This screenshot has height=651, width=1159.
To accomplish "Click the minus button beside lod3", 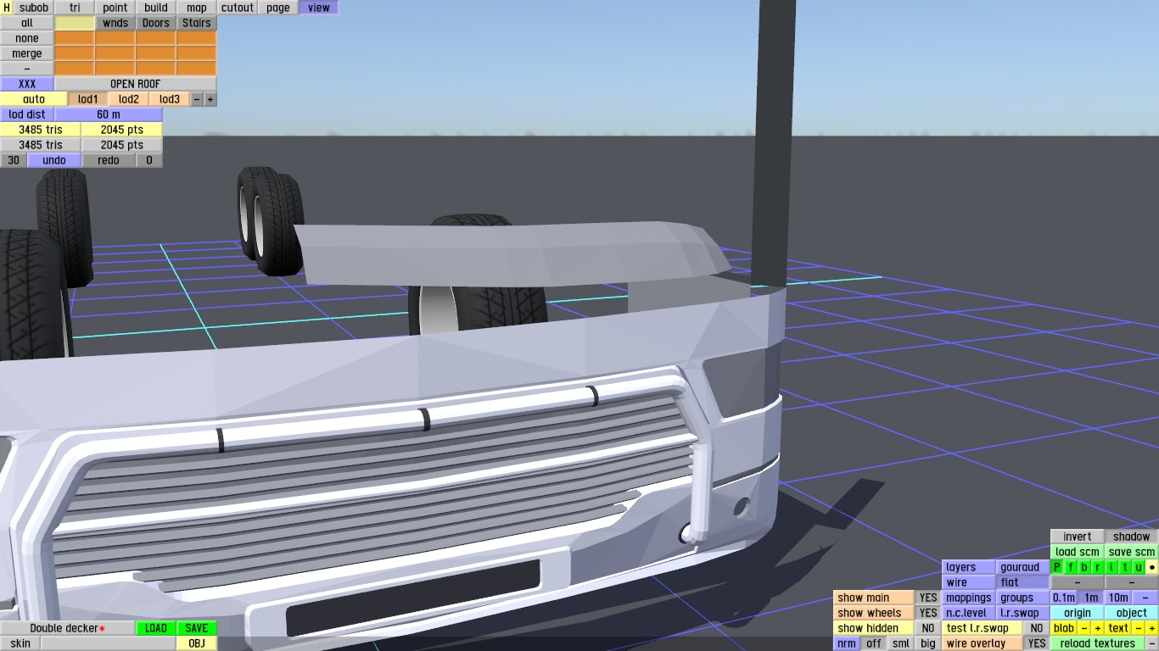I will pos(197,99).
